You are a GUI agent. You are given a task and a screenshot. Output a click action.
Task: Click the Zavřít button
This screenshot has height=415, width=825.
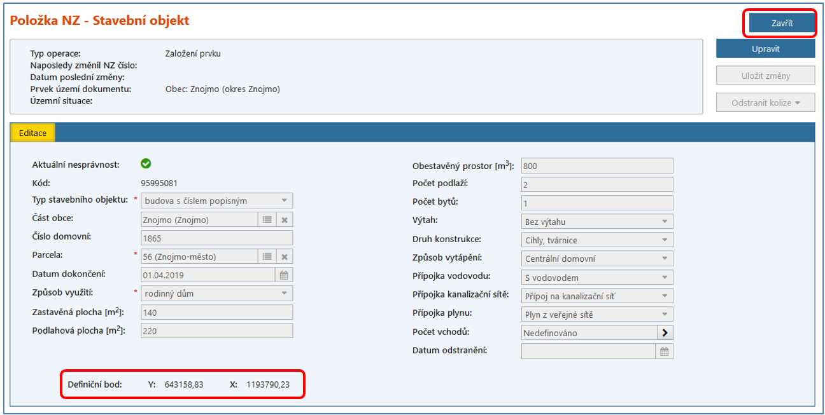coord(782,24)
